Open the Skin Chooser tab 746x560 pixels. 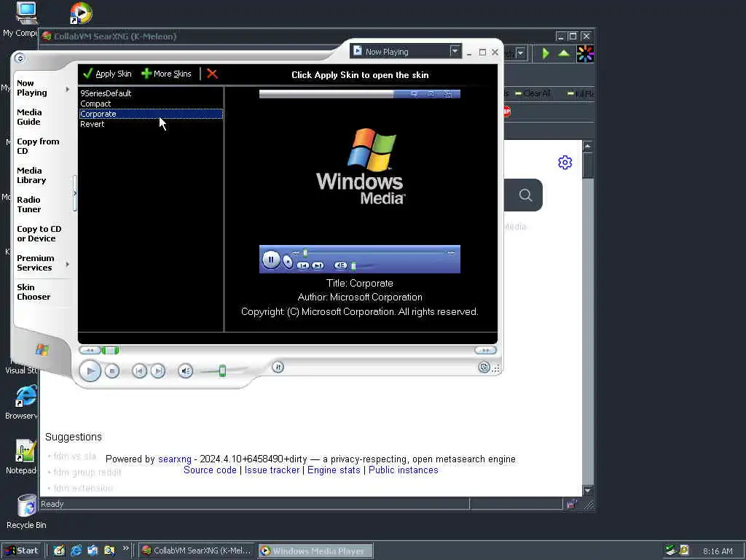[x=34, y=292]
